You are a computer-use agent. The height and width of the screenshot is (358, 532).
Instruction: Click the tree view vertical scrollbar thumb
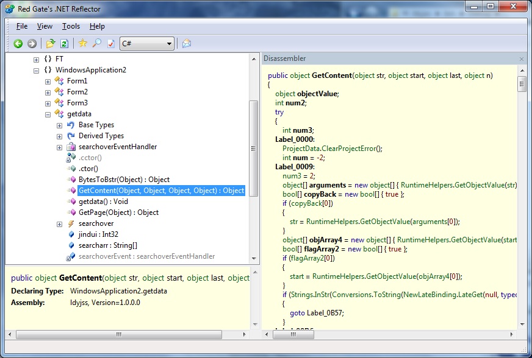tap(253, 149)
